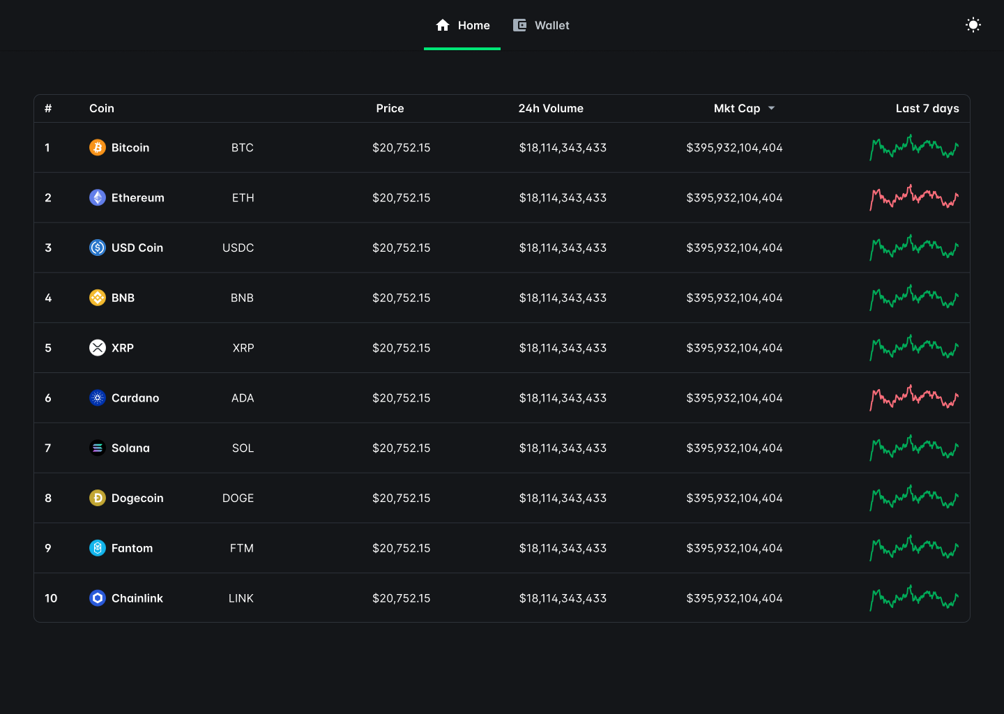The height and width of the screenshot is (714, 1004).
Task: Open USD Coin's 7-day sparkline chart
Action: (x=914, y=248)
